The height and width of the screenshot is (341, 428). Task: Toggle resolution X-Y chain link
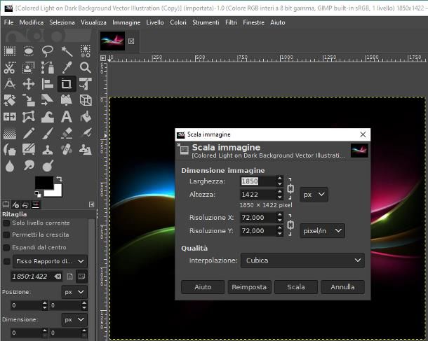click(290, 225)
